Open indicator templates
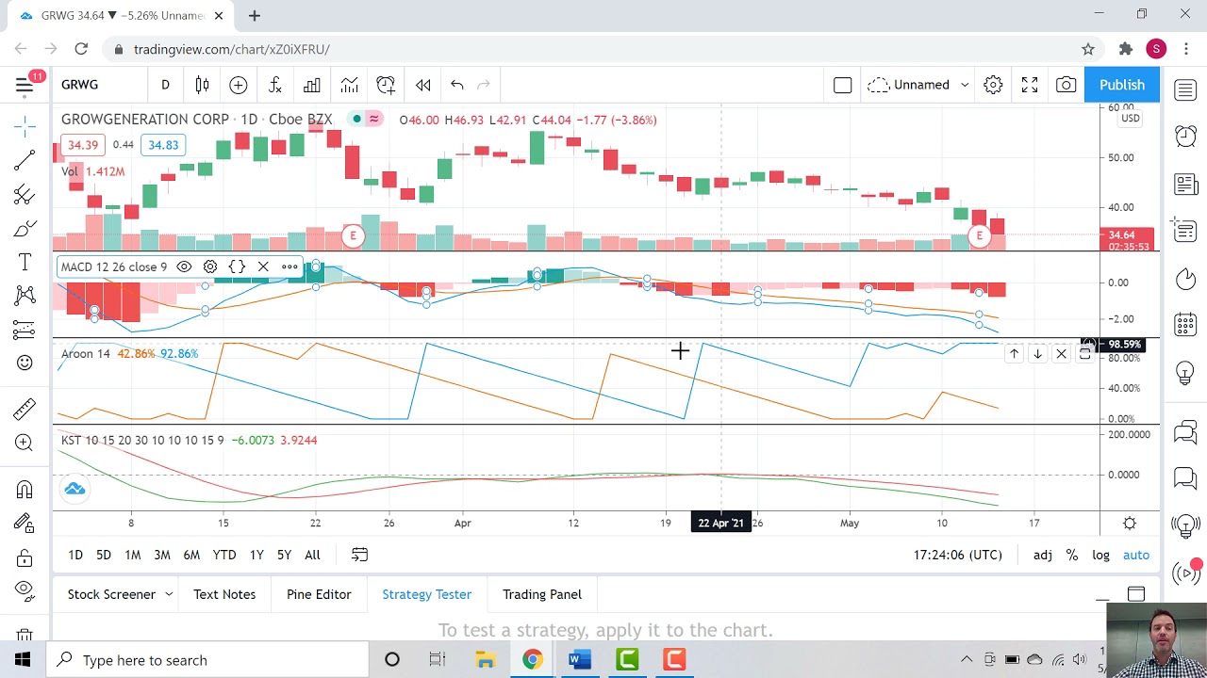The width and height of the screenshot is (1207, 678). pos(349,85)
